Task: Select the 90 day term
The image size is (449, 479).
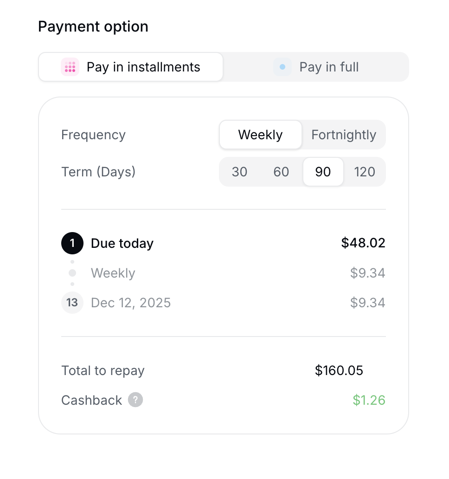Action: [x=323, y=172]
